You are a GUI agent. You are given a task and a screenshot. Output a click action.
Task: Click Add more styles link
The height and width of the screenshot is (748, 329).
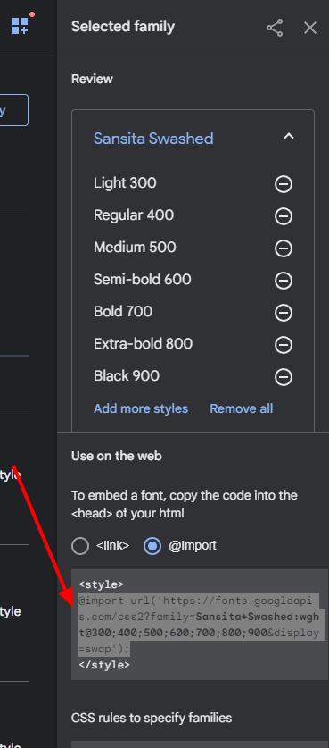point(141,408)
